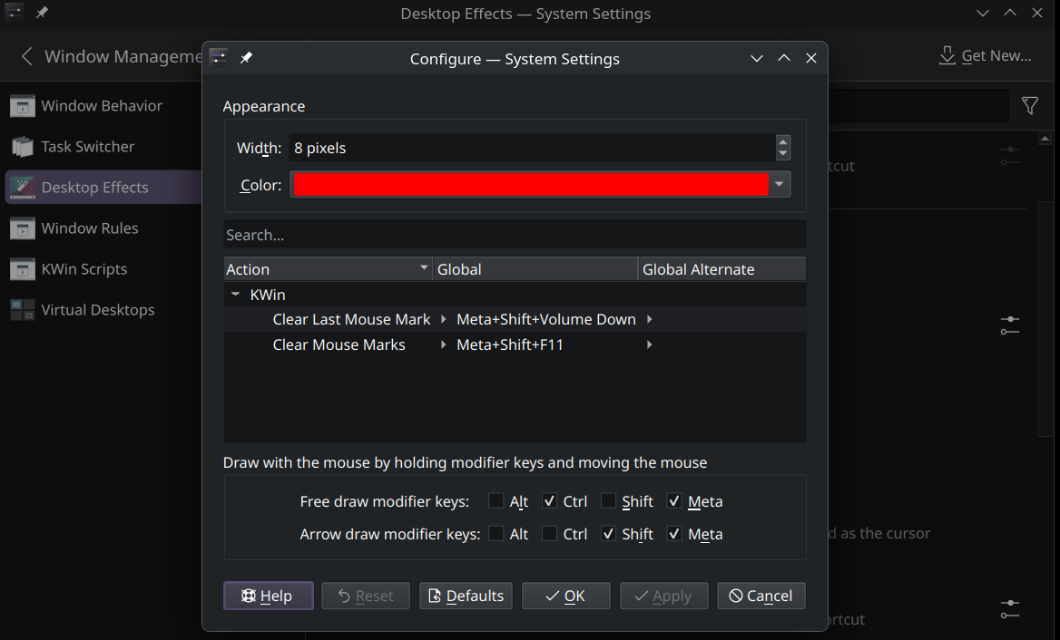The image size is (1060, 640).
Task: Click main window app menu icon
Action: (x=15, y=13)
